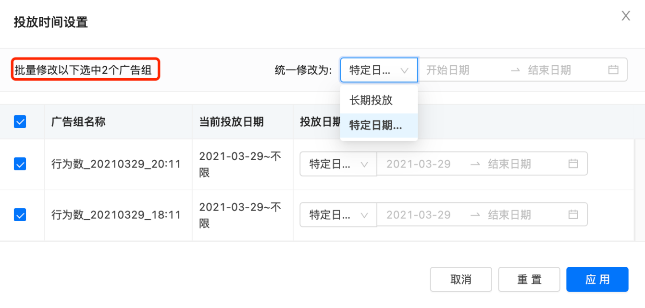Click the 应用 button to apply changes
645x308 pixels.
click(x=597, y=279)
